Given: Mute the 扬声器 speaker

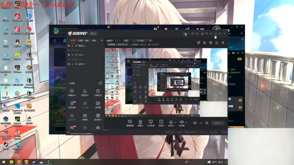Looking at the screenshot, I should click(181, 123).
